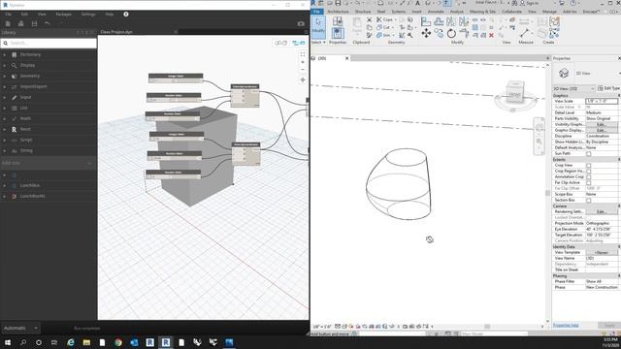Select the Rotate tool in Modify panel

pos(451,33)
